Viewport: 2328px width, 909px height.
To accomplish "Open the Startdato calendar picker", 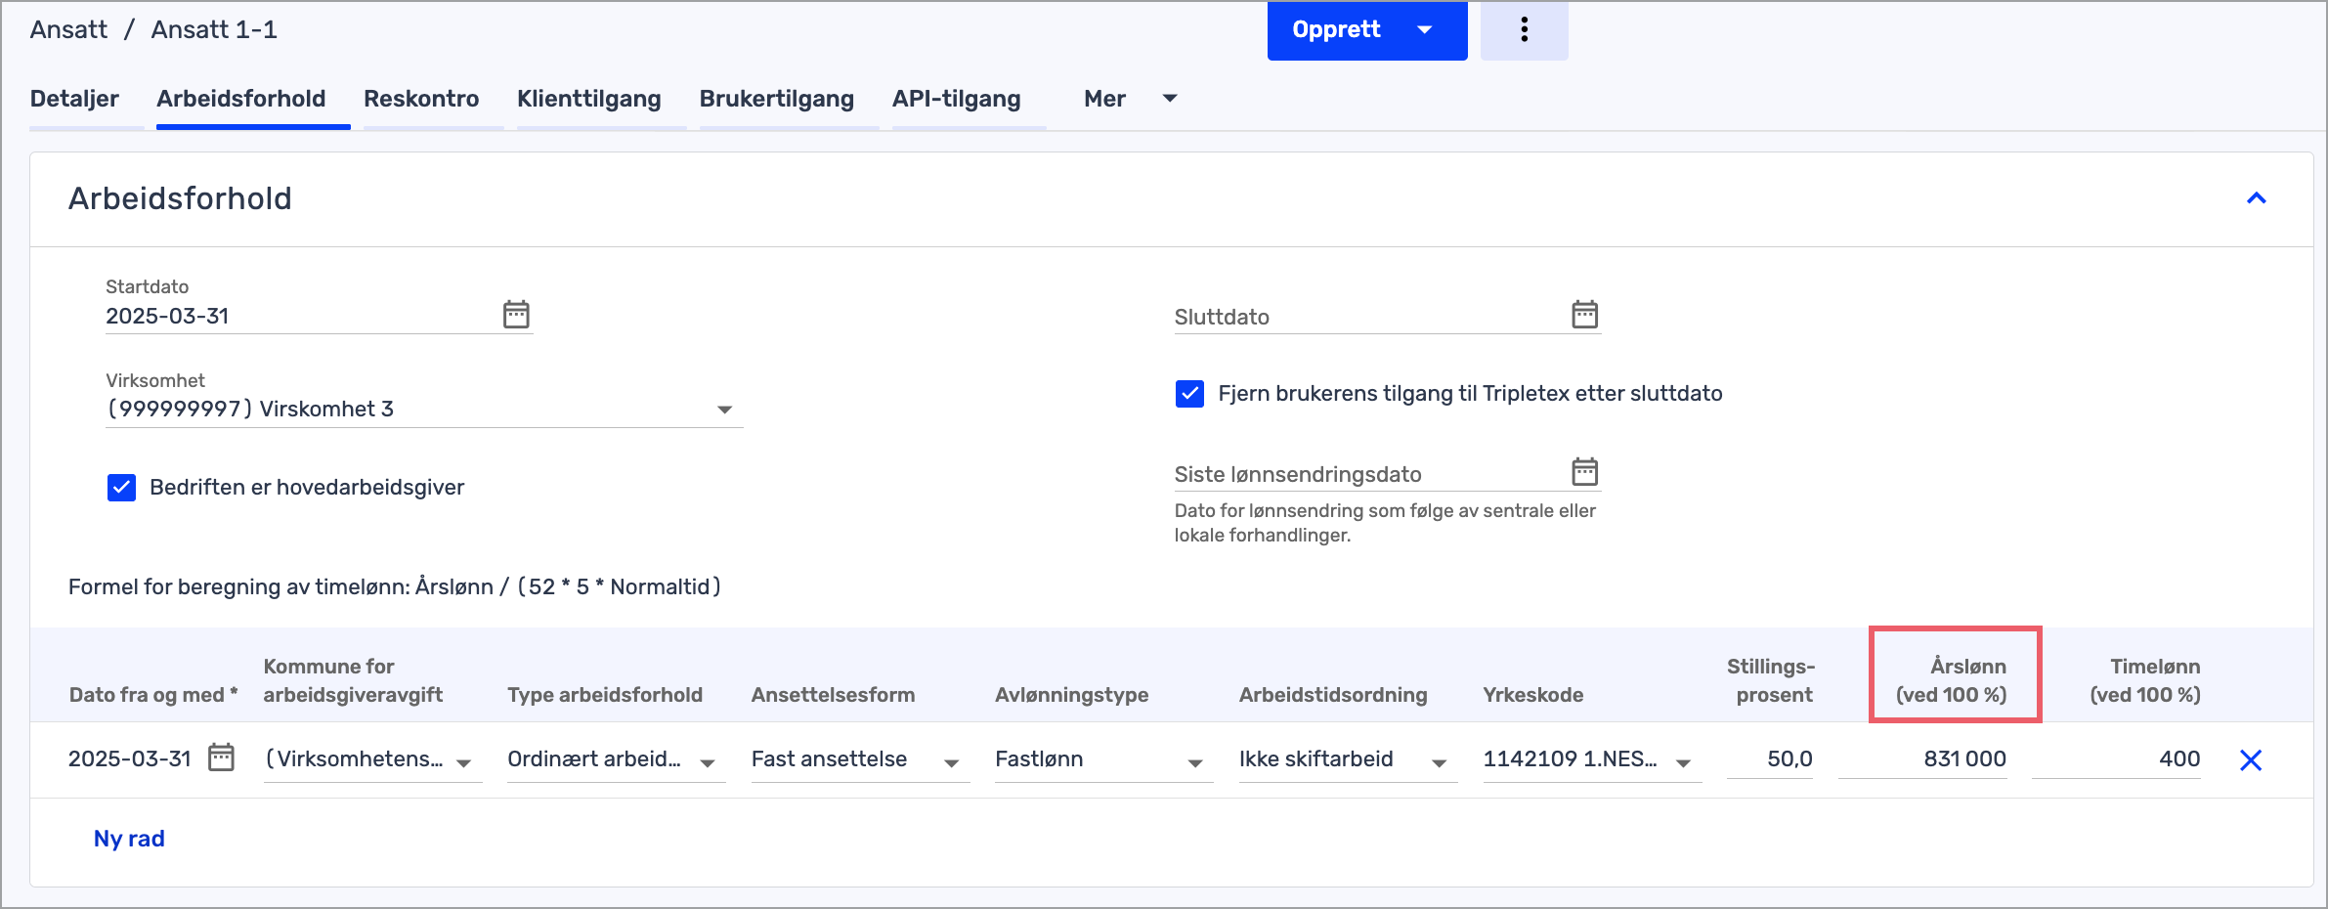I will [516, 315].
